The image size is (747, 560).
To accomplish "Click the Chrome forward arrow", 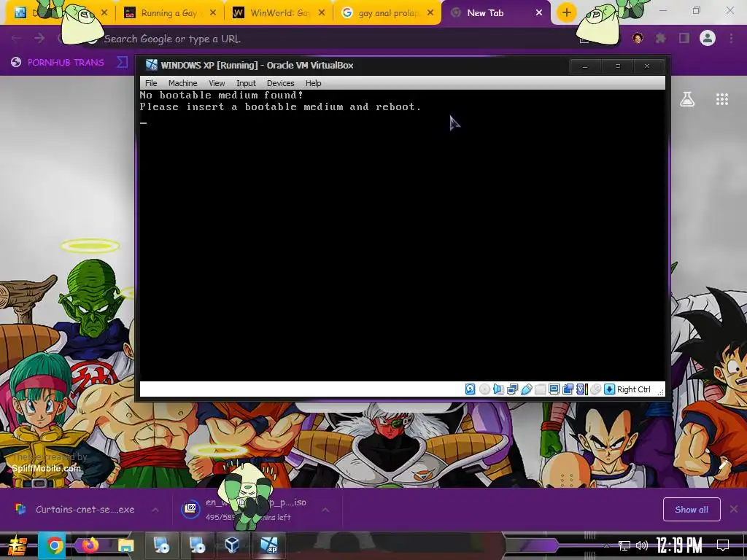I will coord(39,38).
